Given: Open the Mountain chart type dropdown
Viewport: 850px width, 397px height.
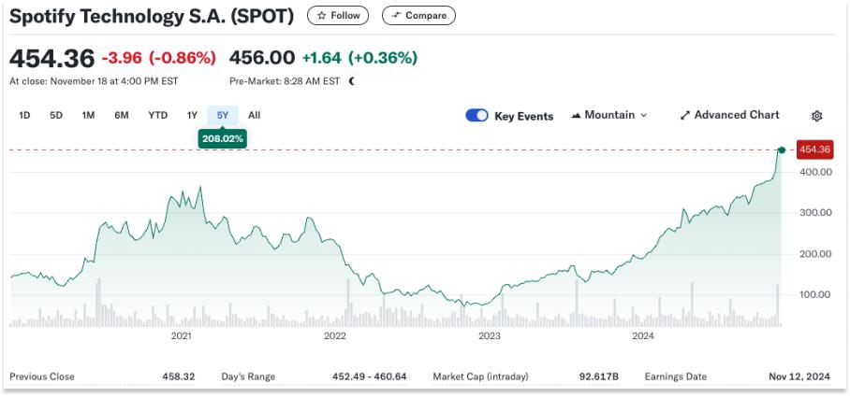Looking at the screenshot, I should click(608, 116).
